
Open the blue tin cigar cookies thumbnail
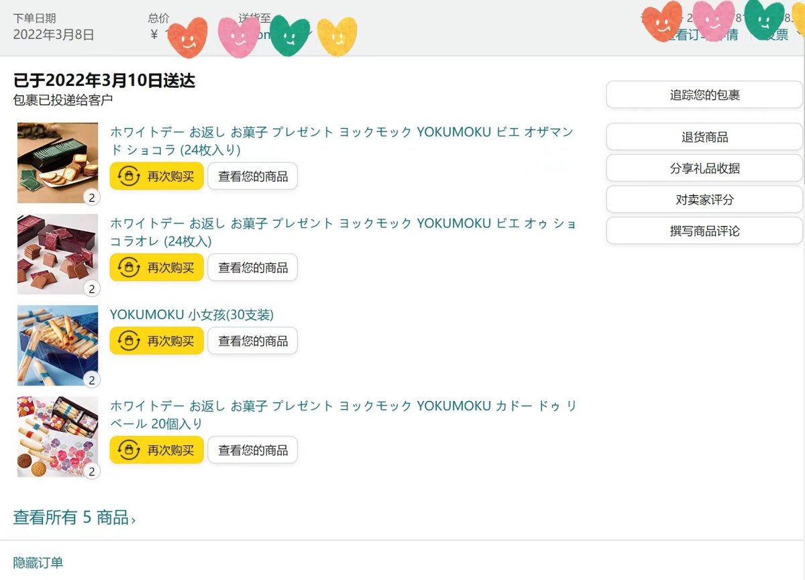click(x=58, y=345)
